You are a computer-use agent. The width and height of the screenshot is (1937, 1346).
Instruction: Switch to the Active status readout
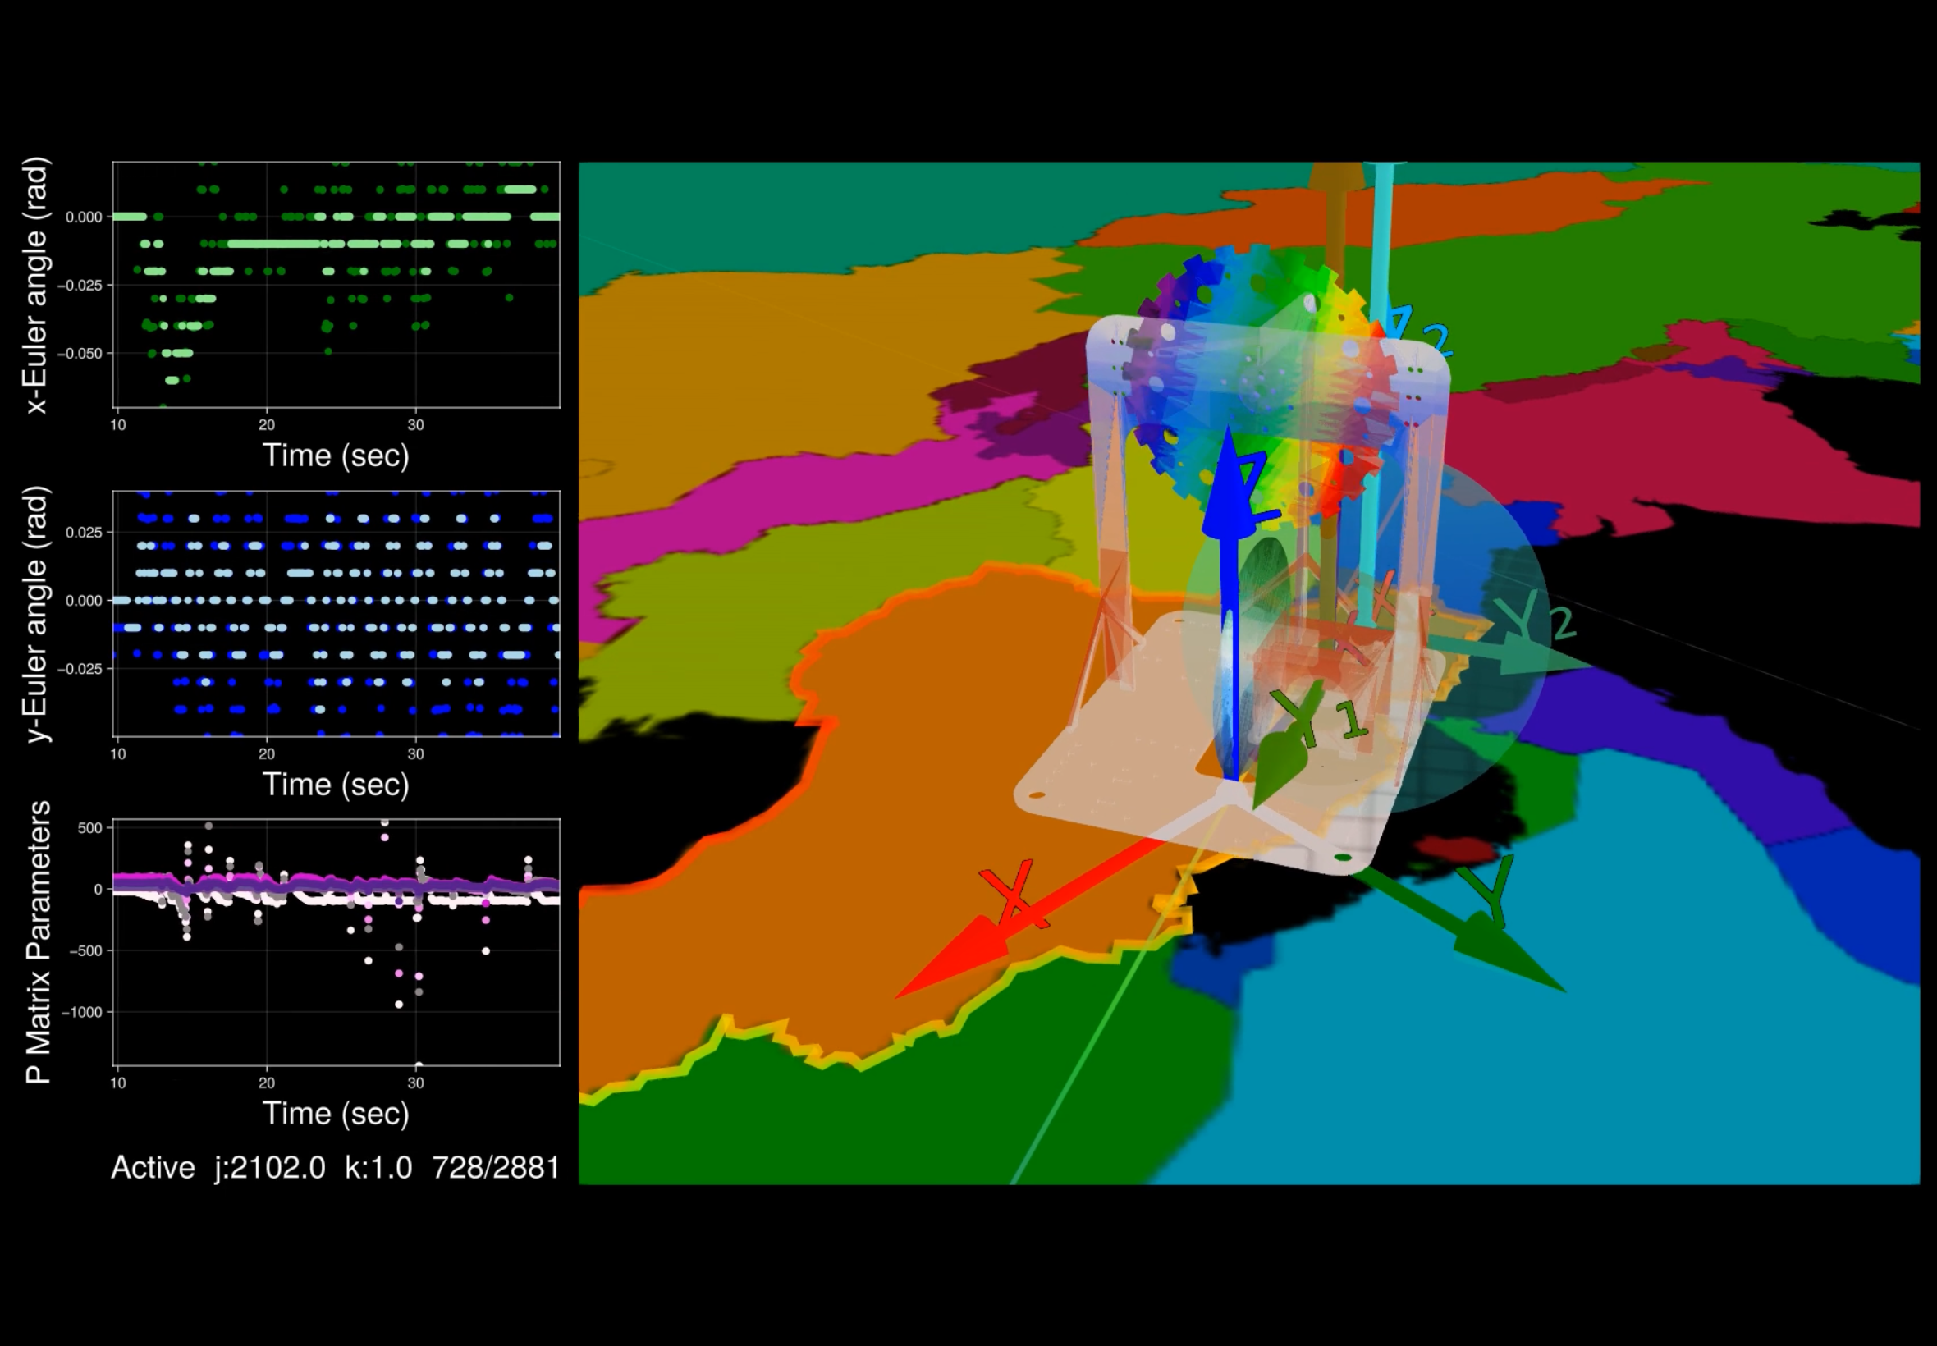152,1168
